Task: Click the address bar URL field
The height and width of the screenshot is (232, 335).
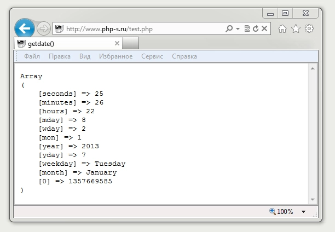Action: click(x=142, y=28)
